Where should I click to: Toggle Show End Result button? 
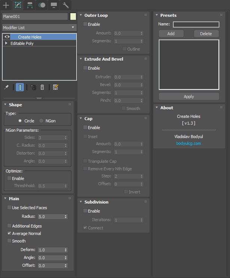[20, 87]
